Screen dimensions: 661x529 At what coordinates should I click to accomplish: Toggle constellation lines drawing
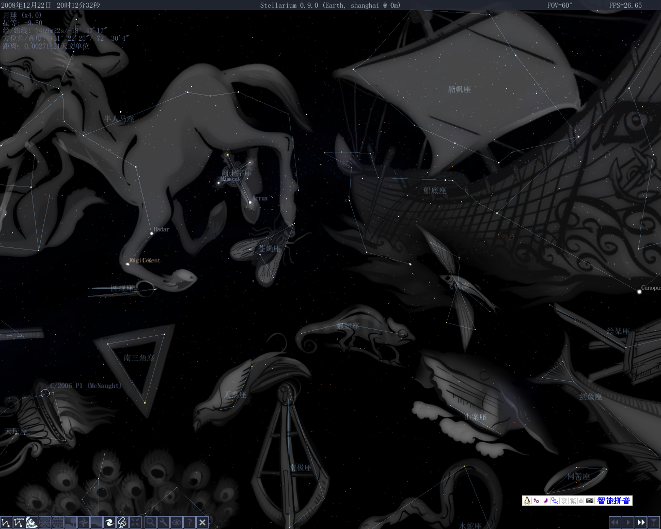[6, 522]
